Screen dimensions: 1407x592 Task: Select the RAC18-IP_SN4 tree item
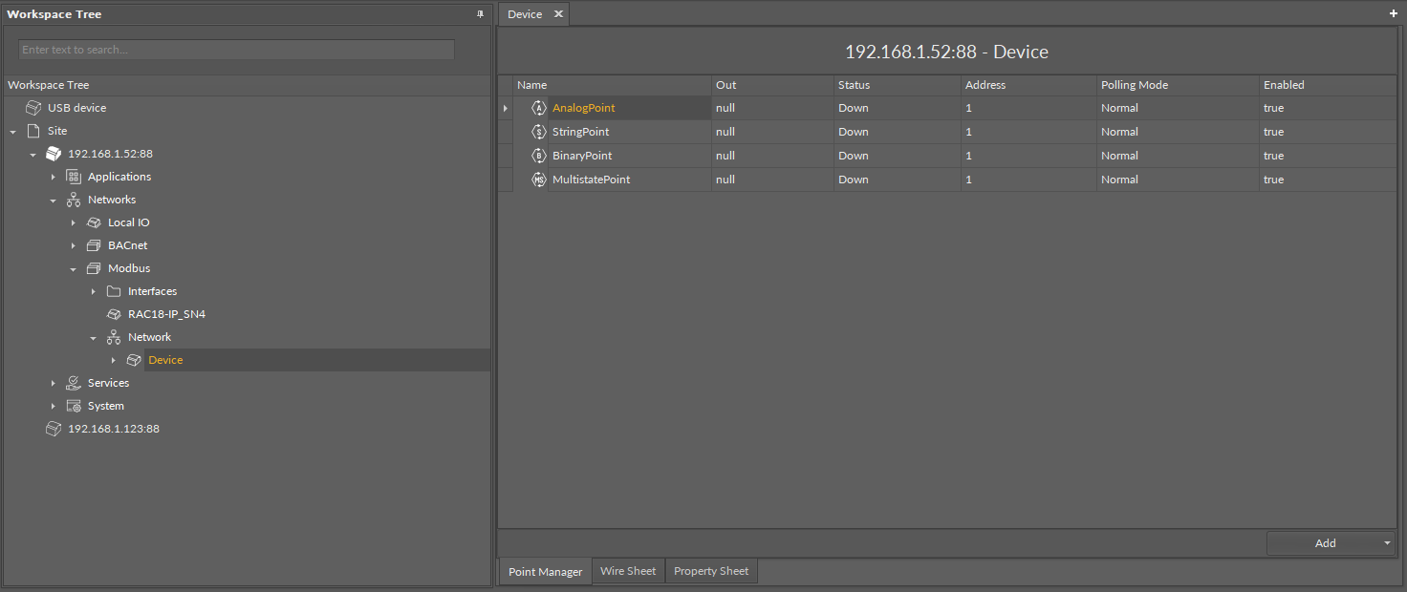pos(166,314)
